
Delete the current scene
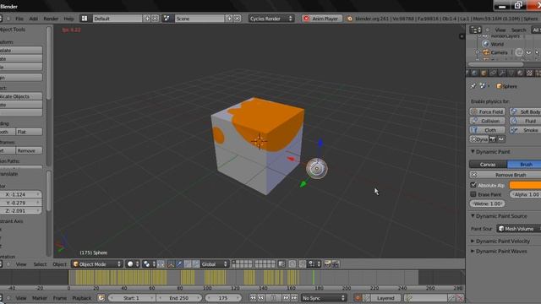pos(237,19)
